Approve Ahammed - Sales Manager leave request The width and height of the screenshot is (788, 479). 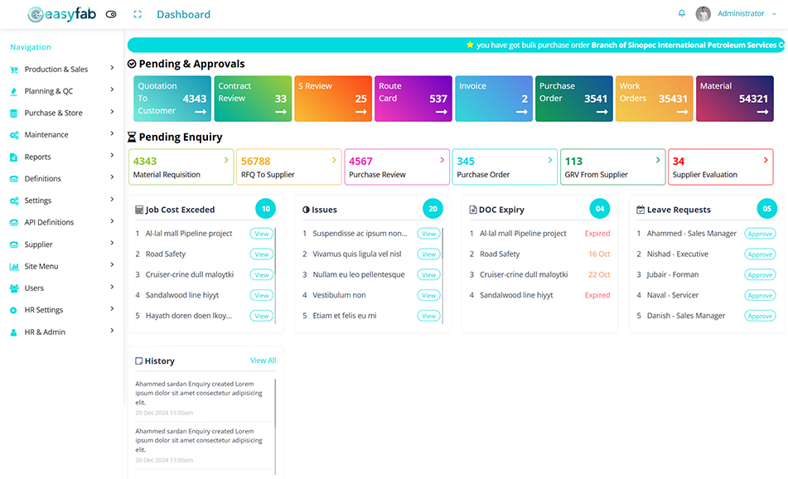pyautogui.click(x=760, y=234)
